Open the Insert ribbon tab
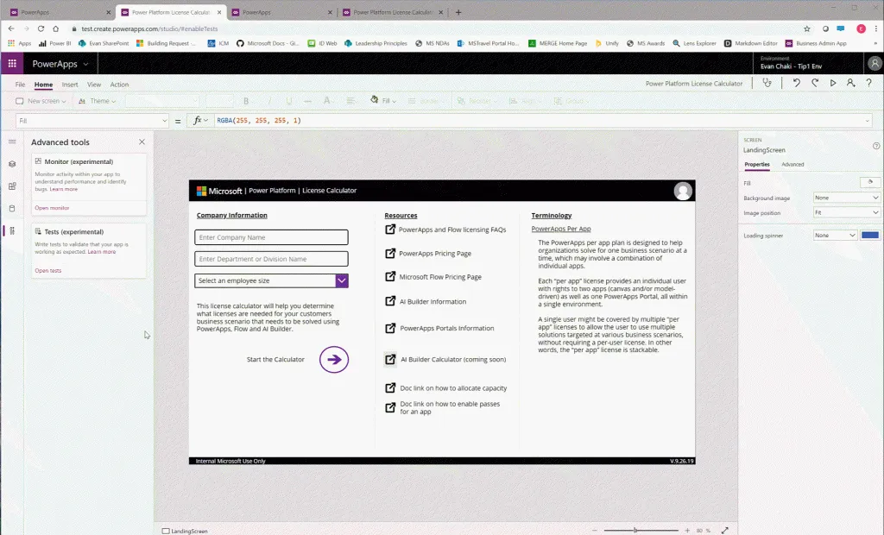This screenshot has width=884, height=535. pyautogui.click(x=70, y=85)
